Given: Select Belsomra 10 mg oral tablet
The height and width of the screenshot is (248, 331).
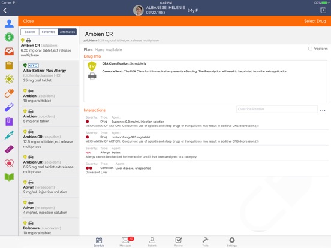Looking at the screenshot, I should pyautogui.click(x=49, y=228).
